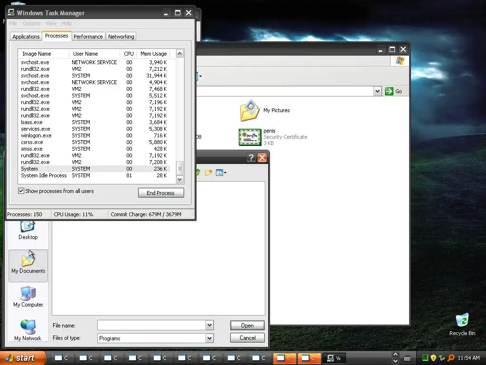Click the security shield tray icon
Screen dimensions: 486x365
(x=433, y=358)
